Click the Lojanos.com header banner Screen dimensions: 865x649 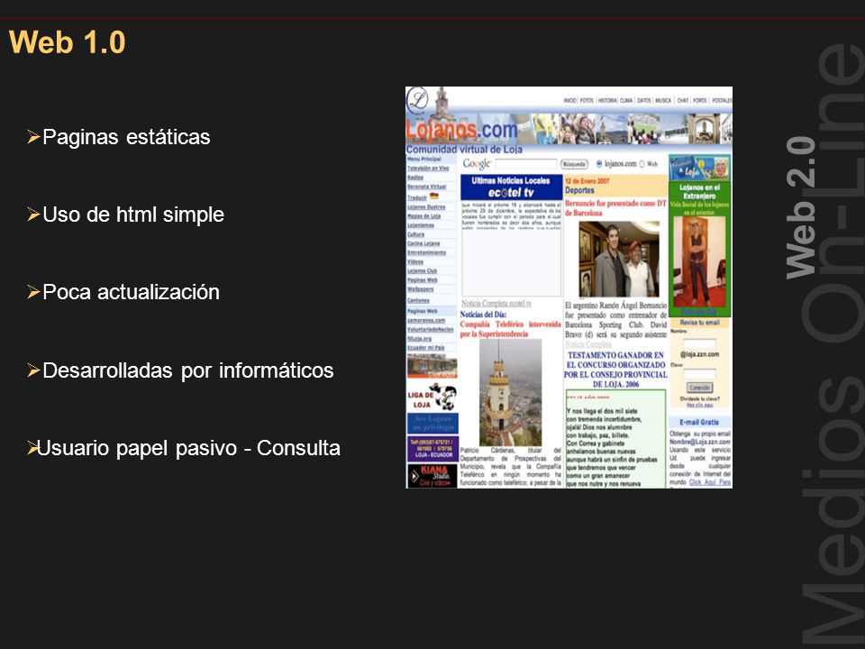click(569, 129)
